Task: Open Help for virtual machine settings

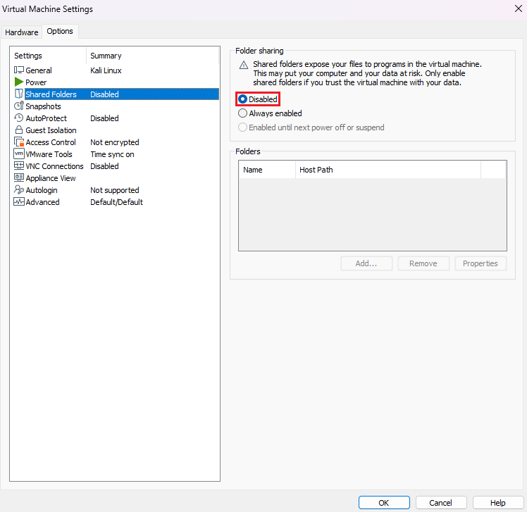Action: coord(498,503)
